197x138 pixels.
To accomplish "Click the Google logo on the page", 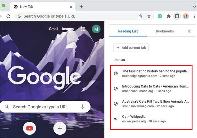I will tap(44, 77).
